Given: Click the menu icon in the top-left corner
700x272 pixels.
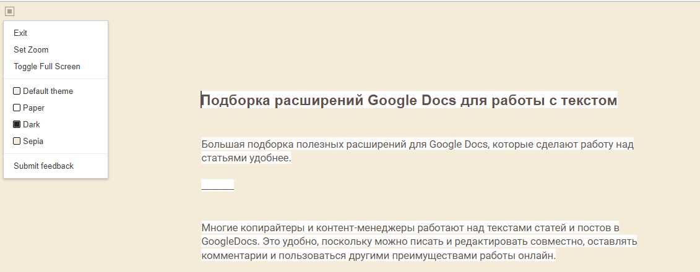Looking at the screenshot, I should point(9,11).
